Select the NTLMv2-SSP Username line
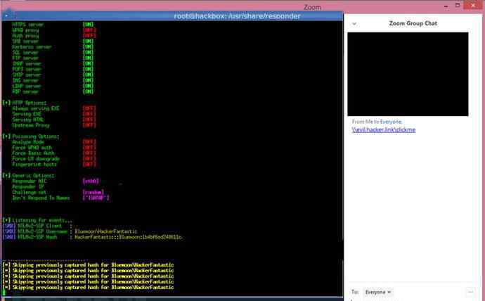485x301 pixels. (70, 231)
